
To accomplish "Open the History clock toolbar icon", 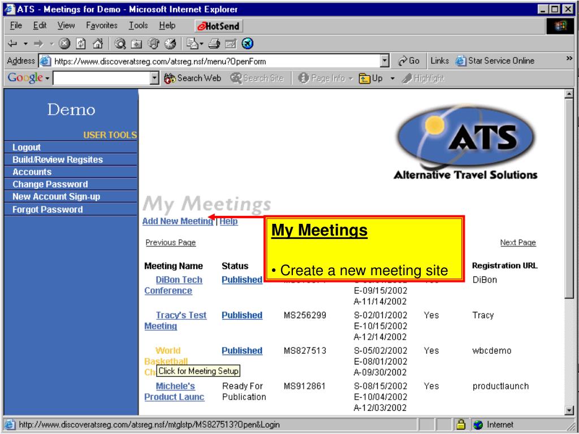I will point(170,44).
